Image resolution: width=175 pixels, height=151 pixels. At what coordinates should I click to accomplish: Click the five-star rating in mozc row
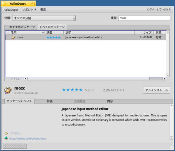coord(54,38)
